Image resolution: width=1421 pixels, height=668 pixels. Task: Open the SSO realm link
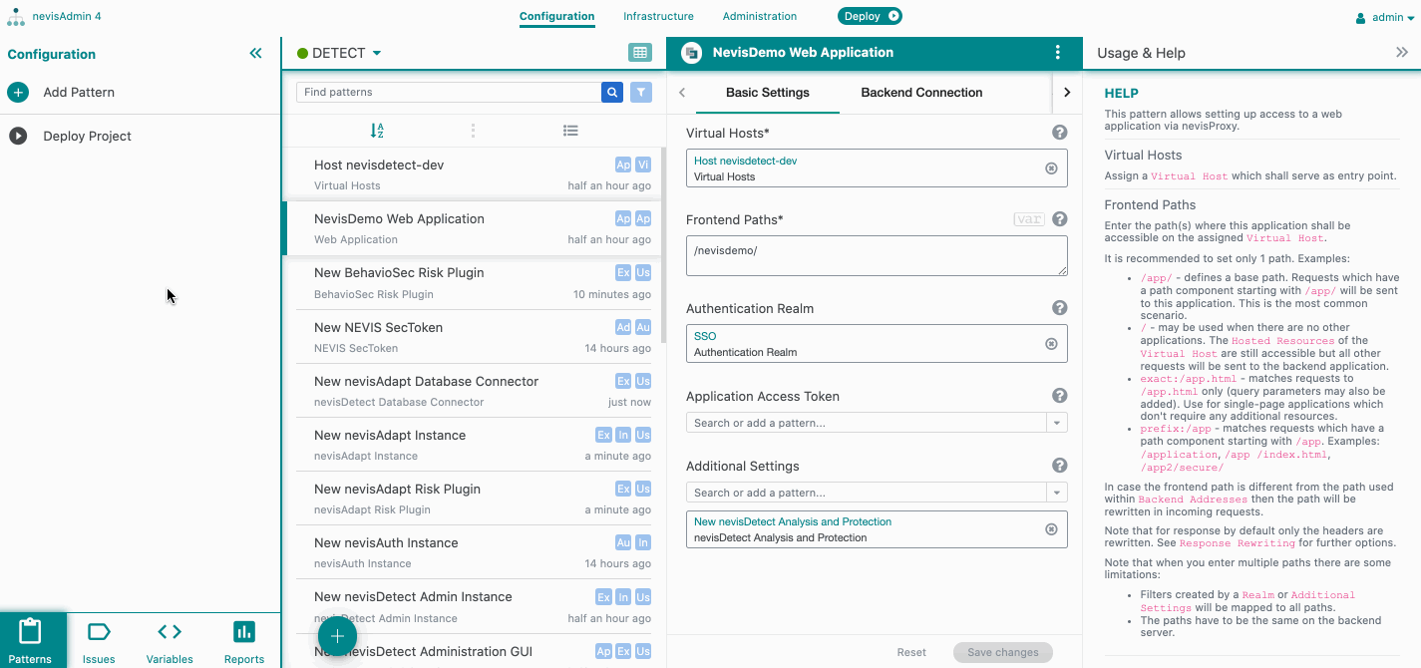click(x=705, y=336)
